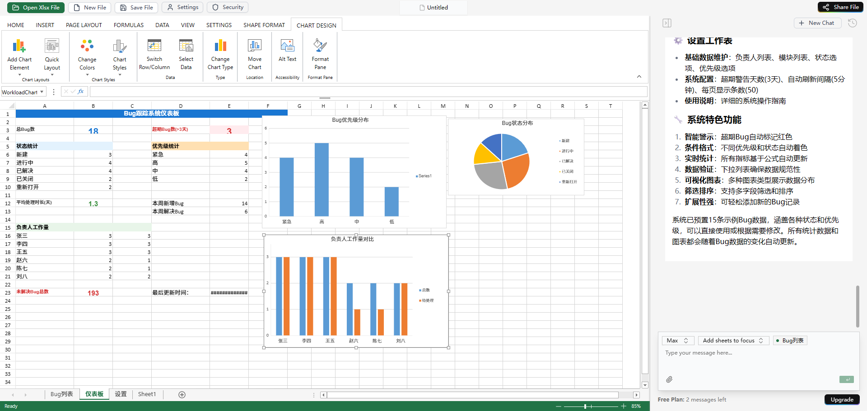Viewport: 867px width, 411px height.
Task: Click the insert function fx icon
Action: pyautogui.click(x=81, y=92)
